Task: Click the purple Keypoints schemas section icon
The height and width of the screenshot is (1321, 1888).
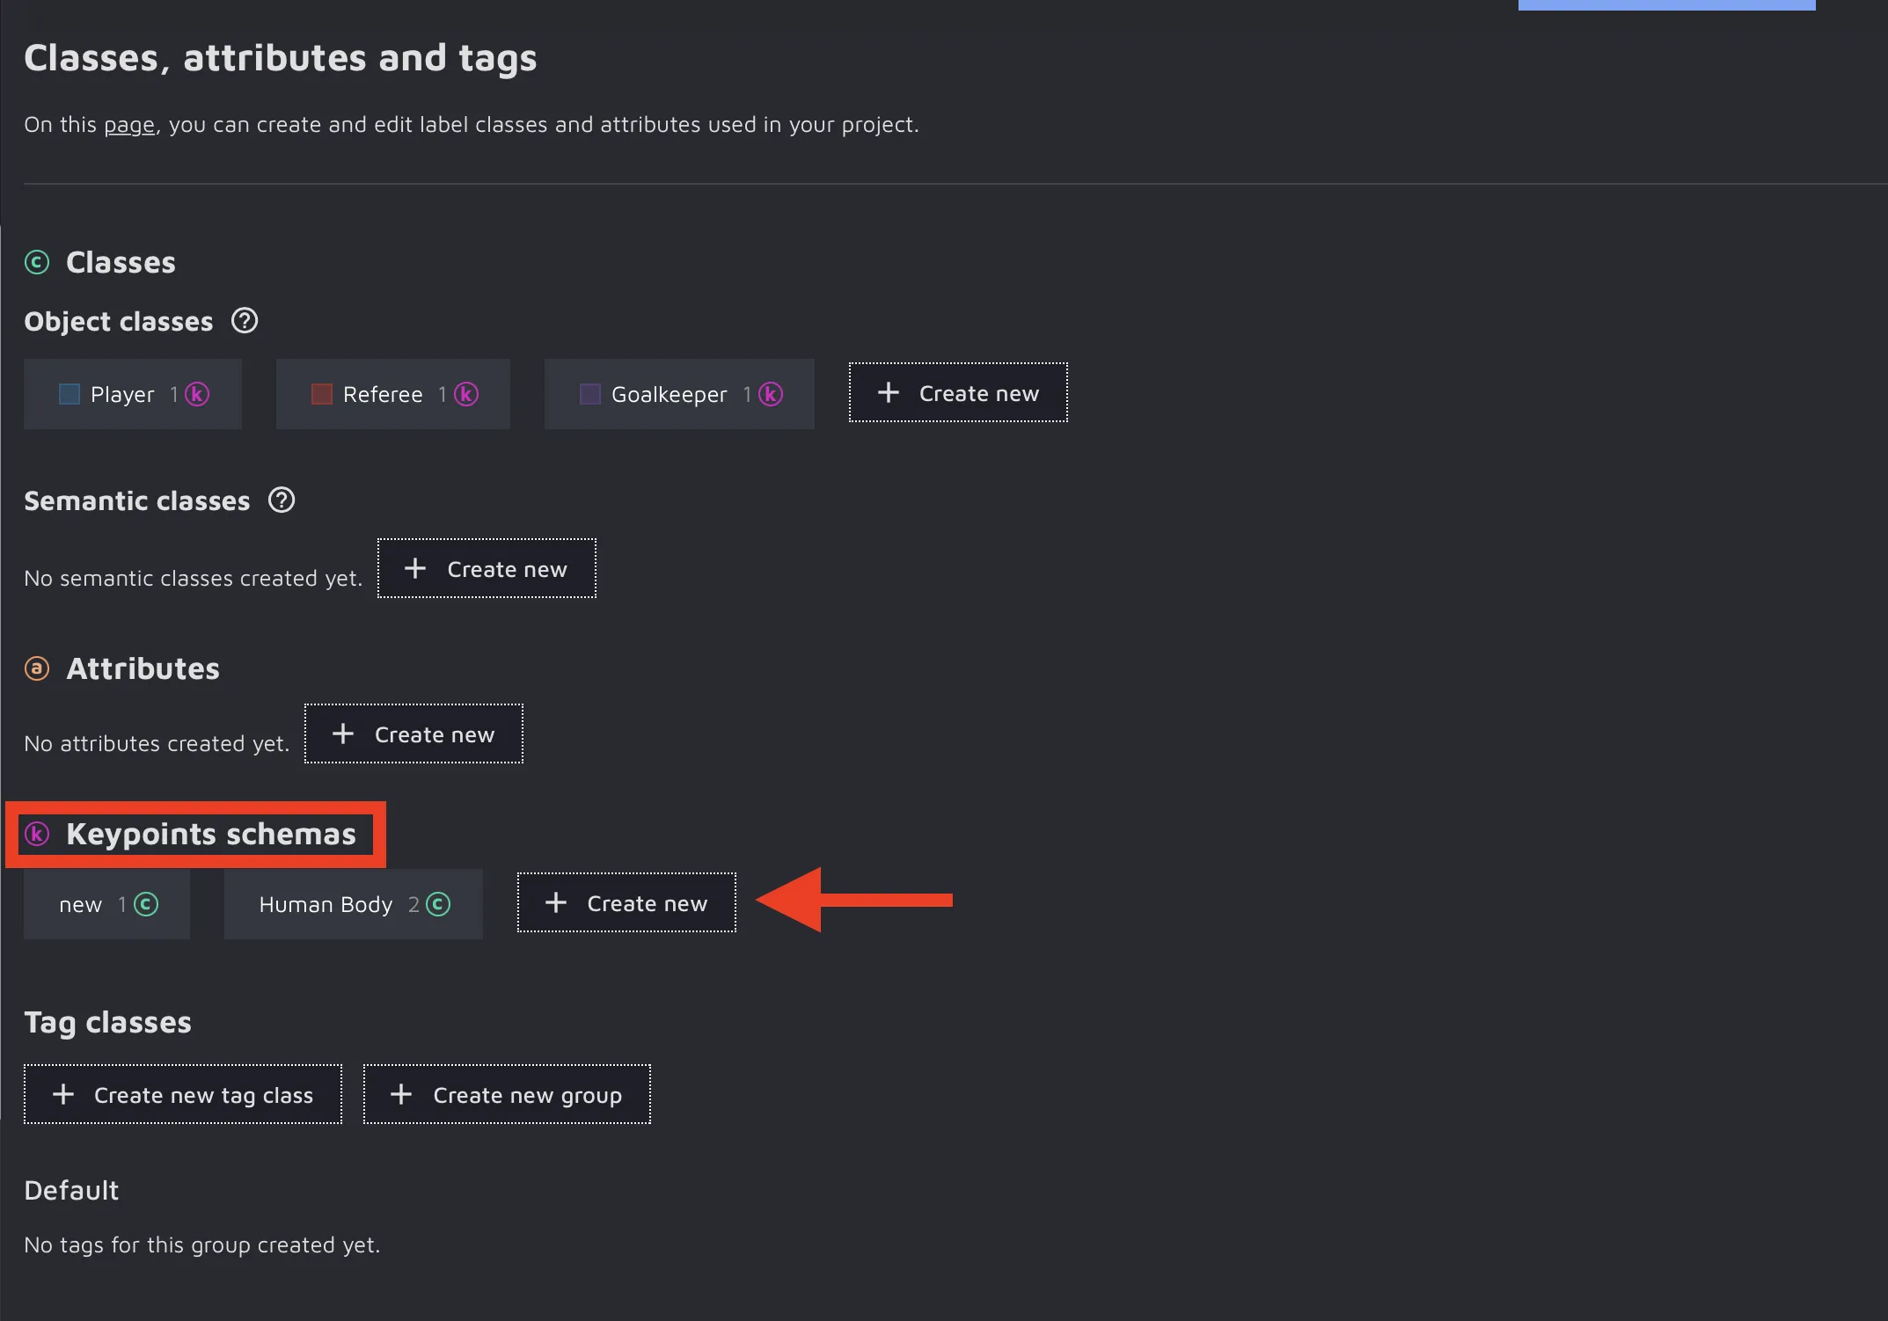Action: (37, 834)
